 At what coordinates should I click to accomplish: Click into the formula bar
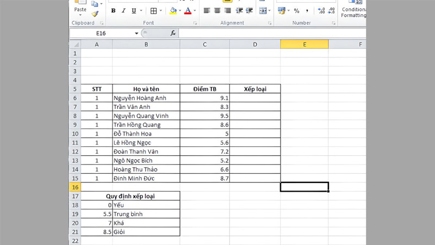click(272, 33)
